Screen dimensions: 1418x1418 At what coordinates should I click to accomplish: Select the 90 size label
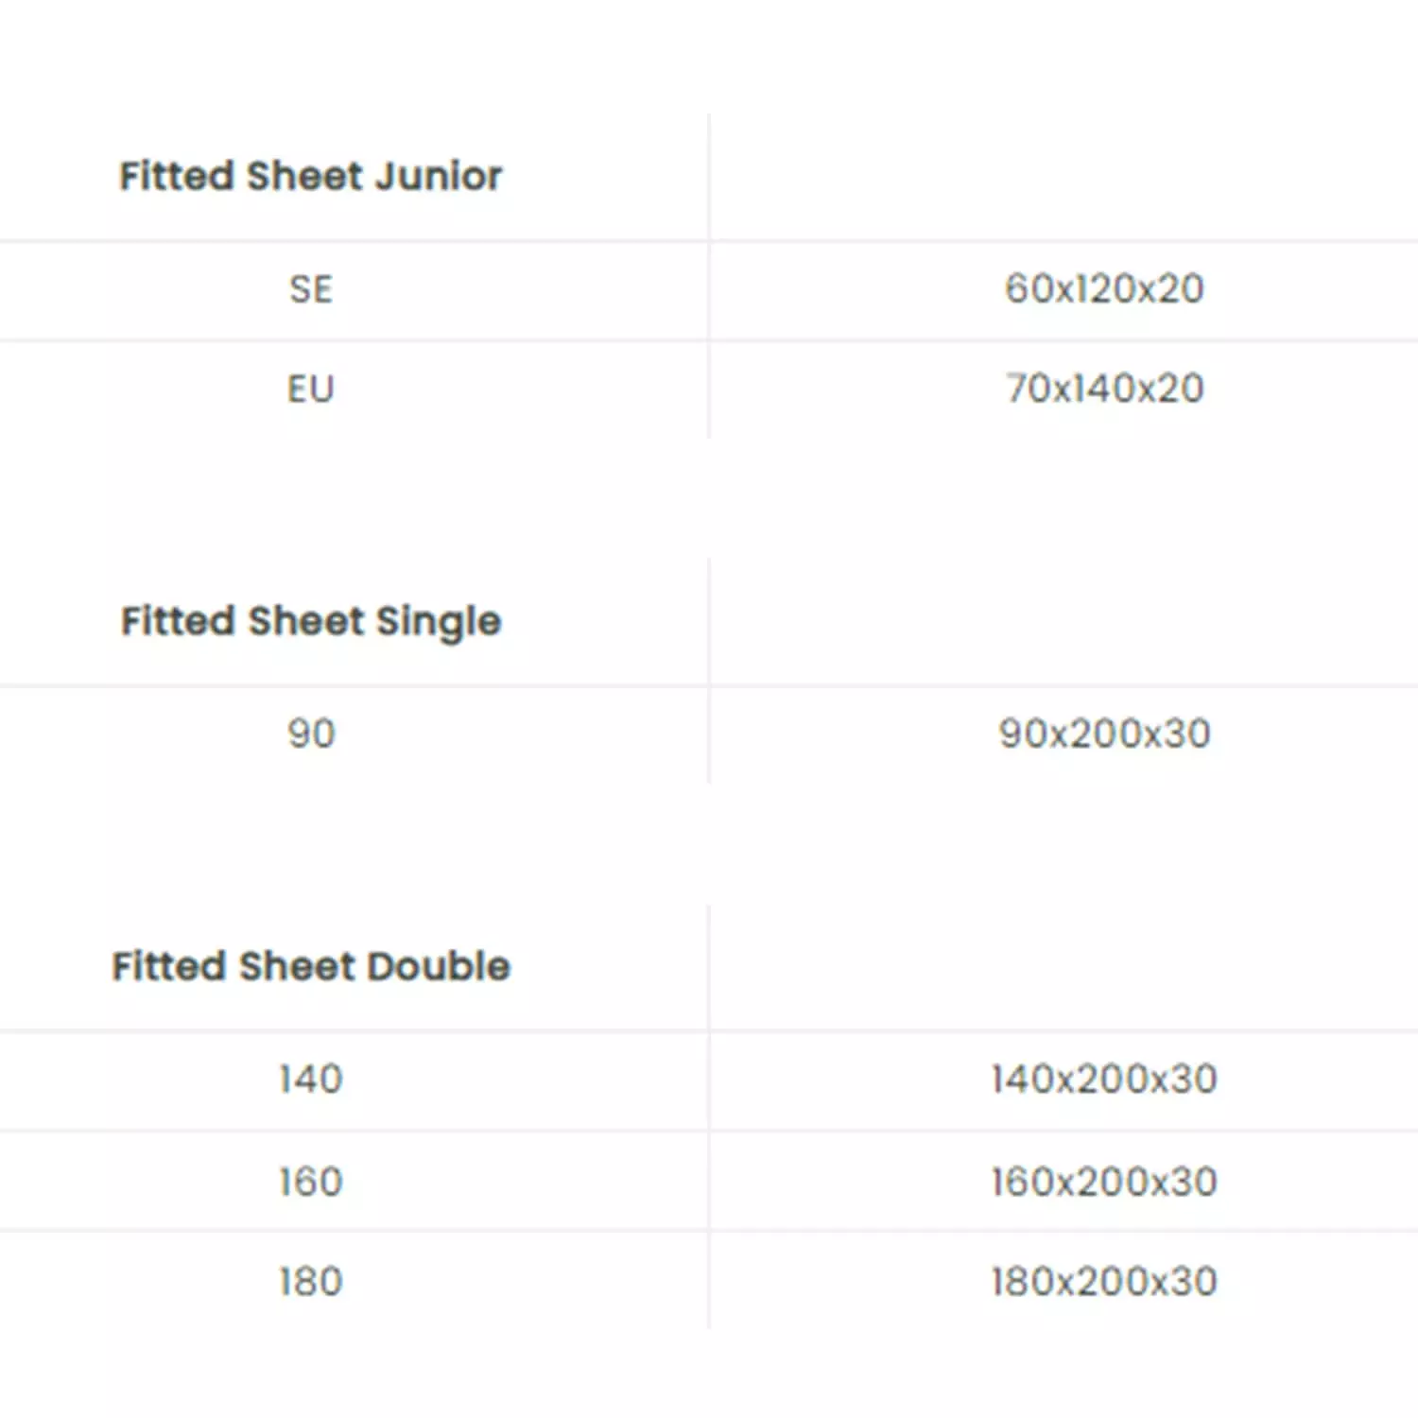tap(311, 734)
